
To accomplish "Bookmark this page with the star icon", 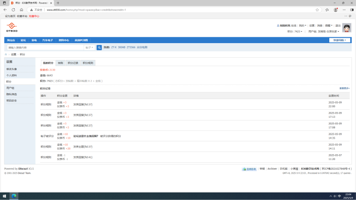I will 317,9.
